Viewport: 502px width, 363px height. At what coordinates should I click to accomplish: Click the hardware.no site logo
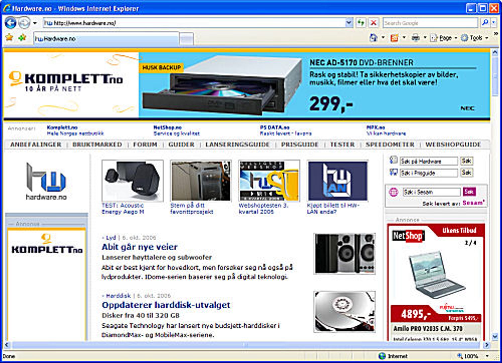coord(46,181)
